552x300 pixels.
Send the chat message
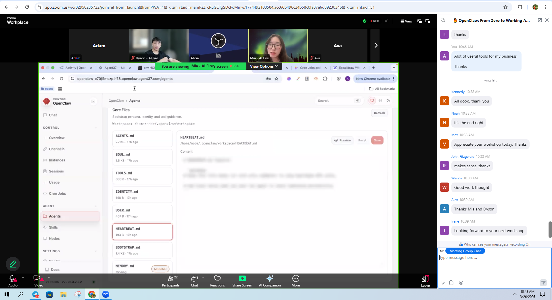coord(543,282)
